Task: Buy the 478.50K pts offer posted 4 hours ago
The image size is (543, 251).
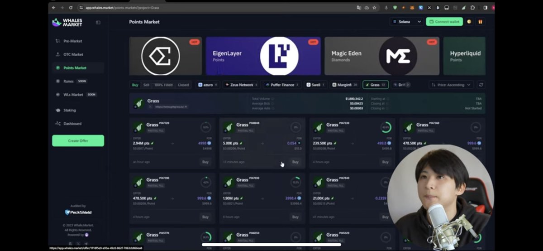Action: 205,217
